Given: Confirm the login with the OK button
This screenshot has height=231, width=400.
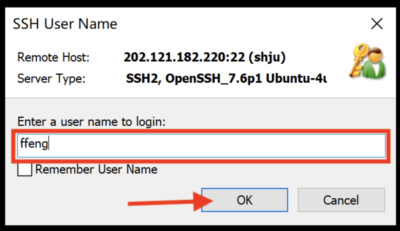Looking at the screenshot, I should (244, 200).
